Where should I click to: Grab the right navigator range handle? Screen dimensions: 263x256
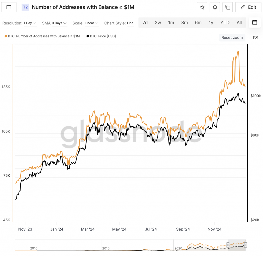pos(245,245)
